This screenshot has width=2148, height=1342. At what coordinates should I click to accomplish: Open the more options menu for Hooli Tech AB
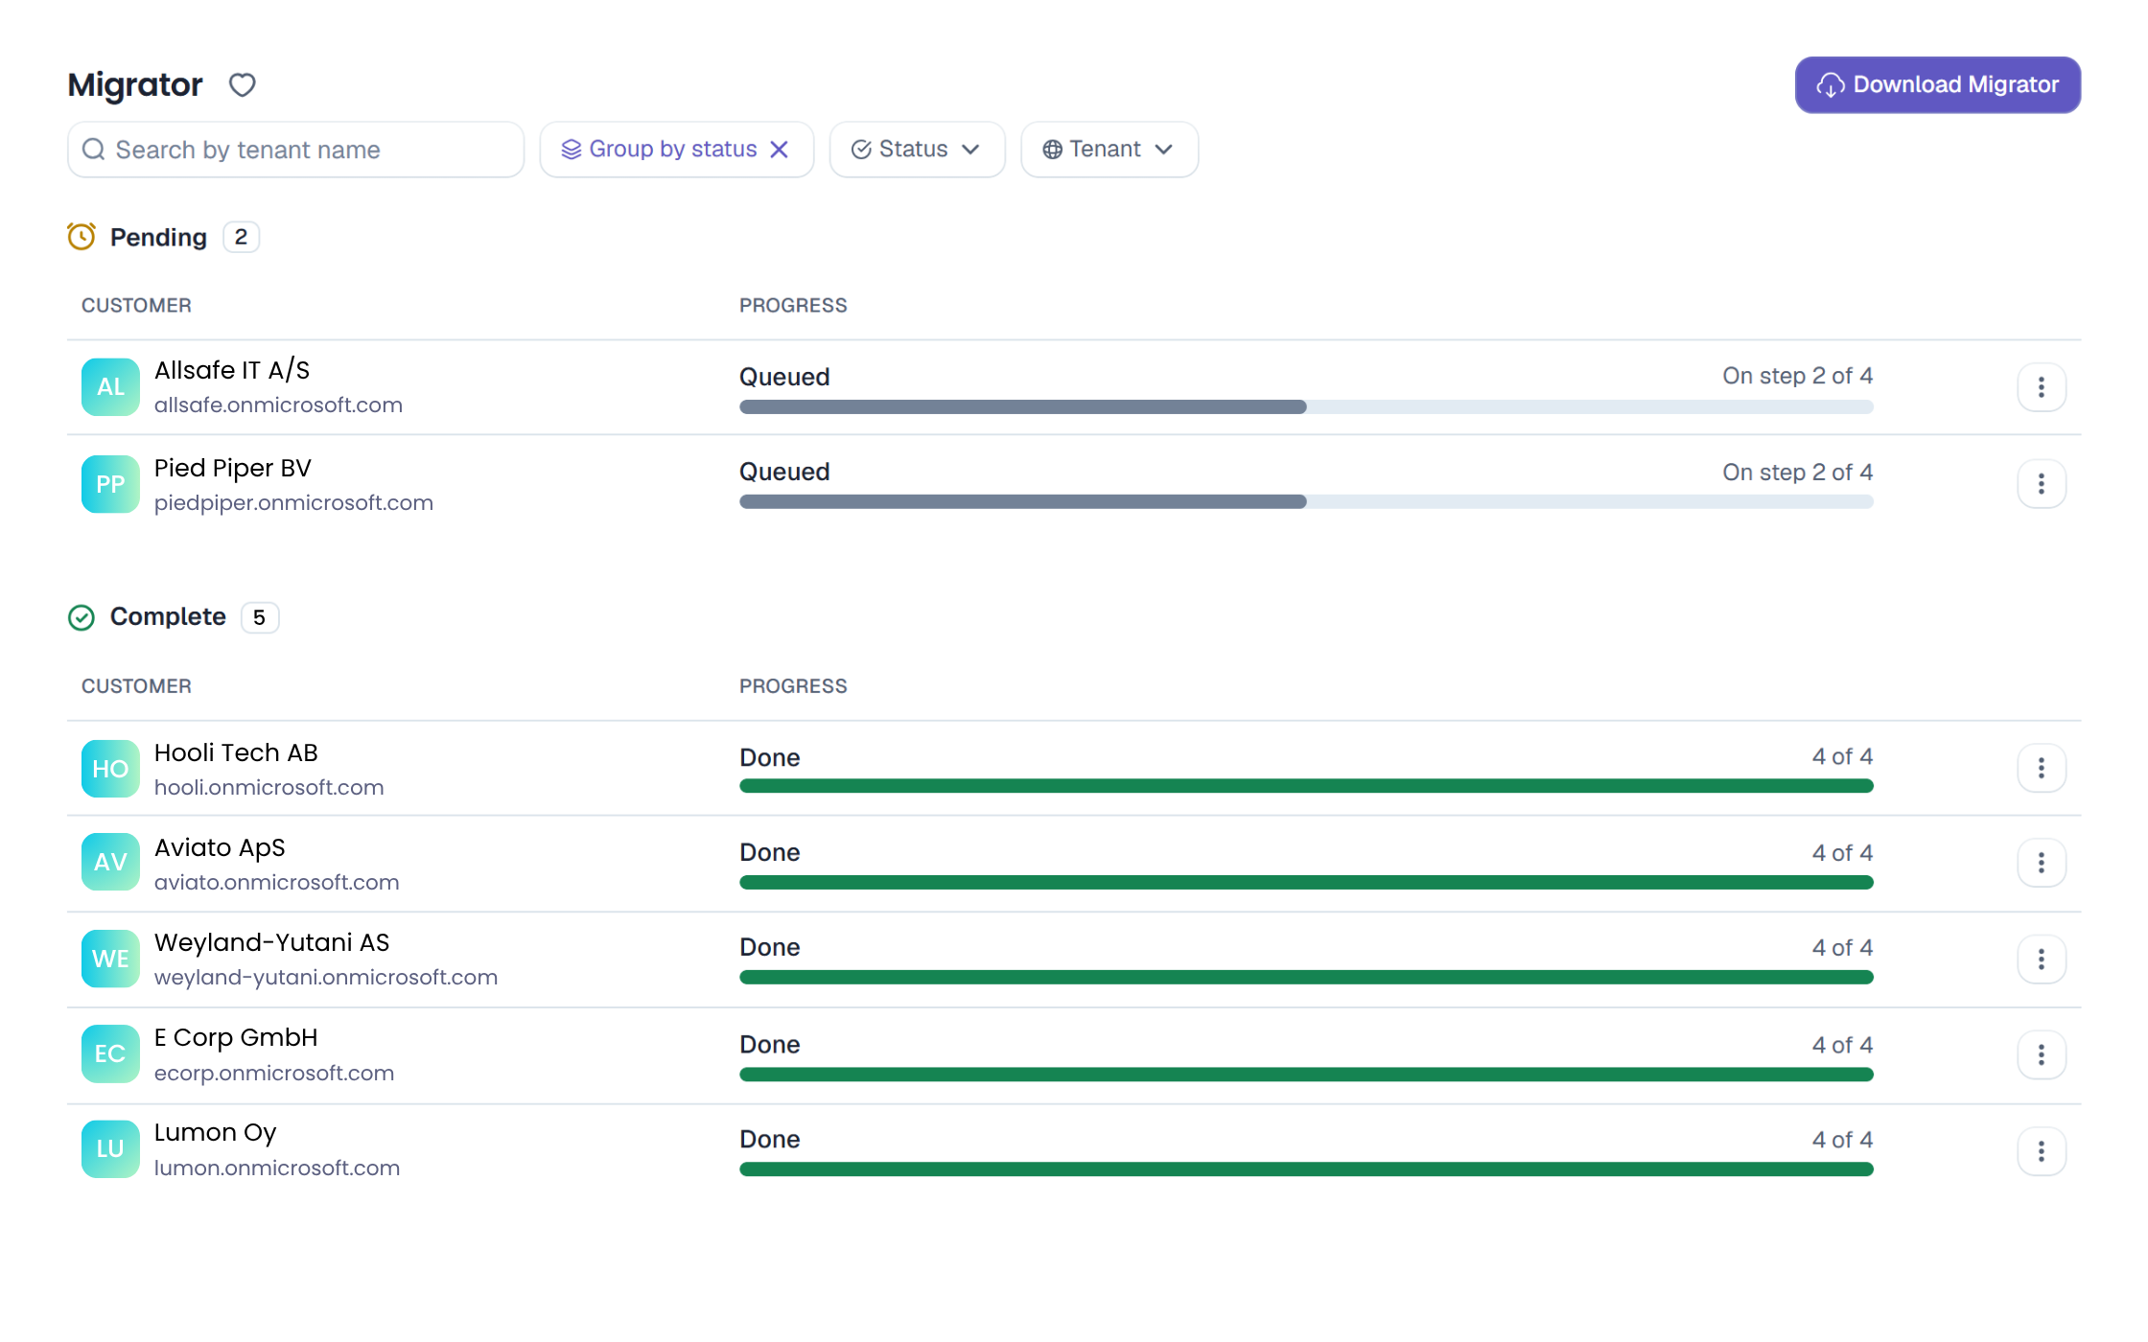click(2042, 768)
